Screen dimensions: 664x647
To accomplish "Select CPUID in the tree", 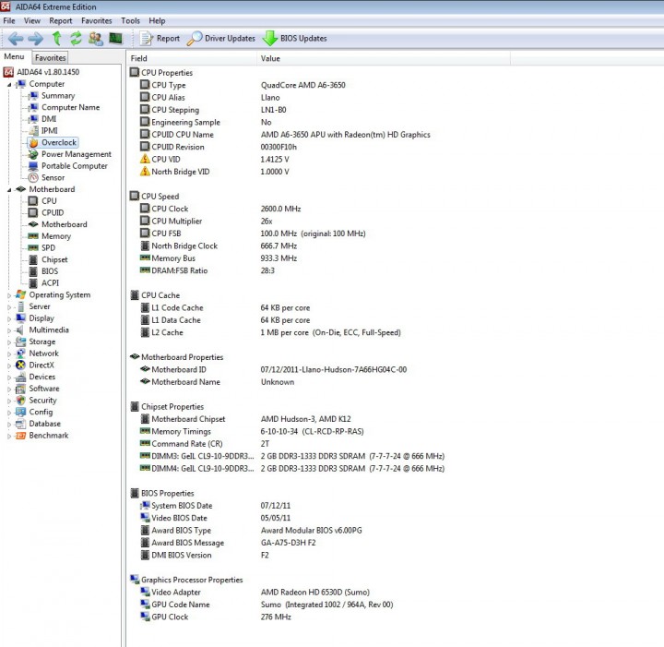I will (53, 212).
